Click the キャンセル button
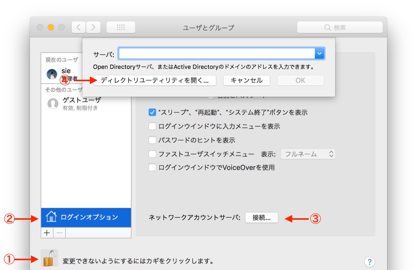 point(247,81)
